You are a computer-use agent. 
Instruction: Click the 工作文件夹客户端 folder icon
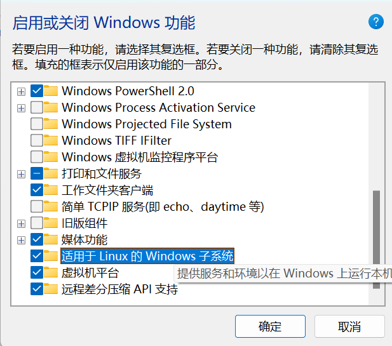(51, 190)
